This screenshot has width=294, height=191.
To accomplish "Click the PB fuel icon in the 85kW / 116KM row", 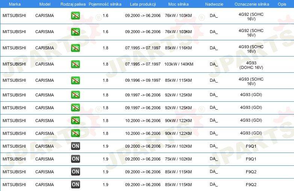I will point(76,48).
